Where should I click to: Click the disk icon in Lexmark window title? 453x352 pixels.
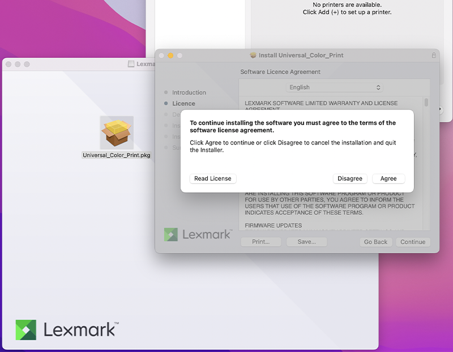[x=131, y=64]
